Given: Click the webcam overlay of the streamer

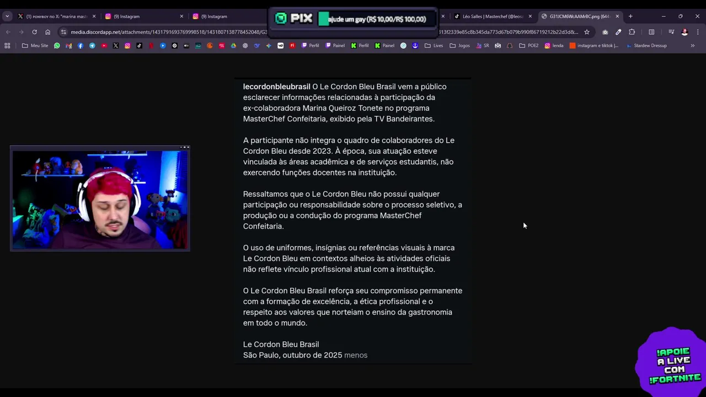Looking at the screenshot, I should click(x=100, y=198).
